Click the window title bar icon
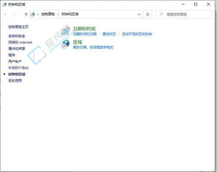This screenshot has height=172, width=217. point(5,4)
